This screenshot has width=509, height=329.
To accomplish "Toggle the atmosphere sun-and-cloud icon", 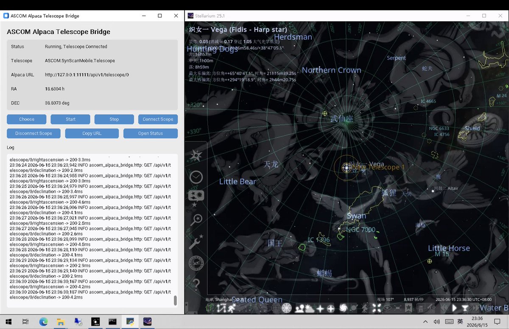I will 309,308.
